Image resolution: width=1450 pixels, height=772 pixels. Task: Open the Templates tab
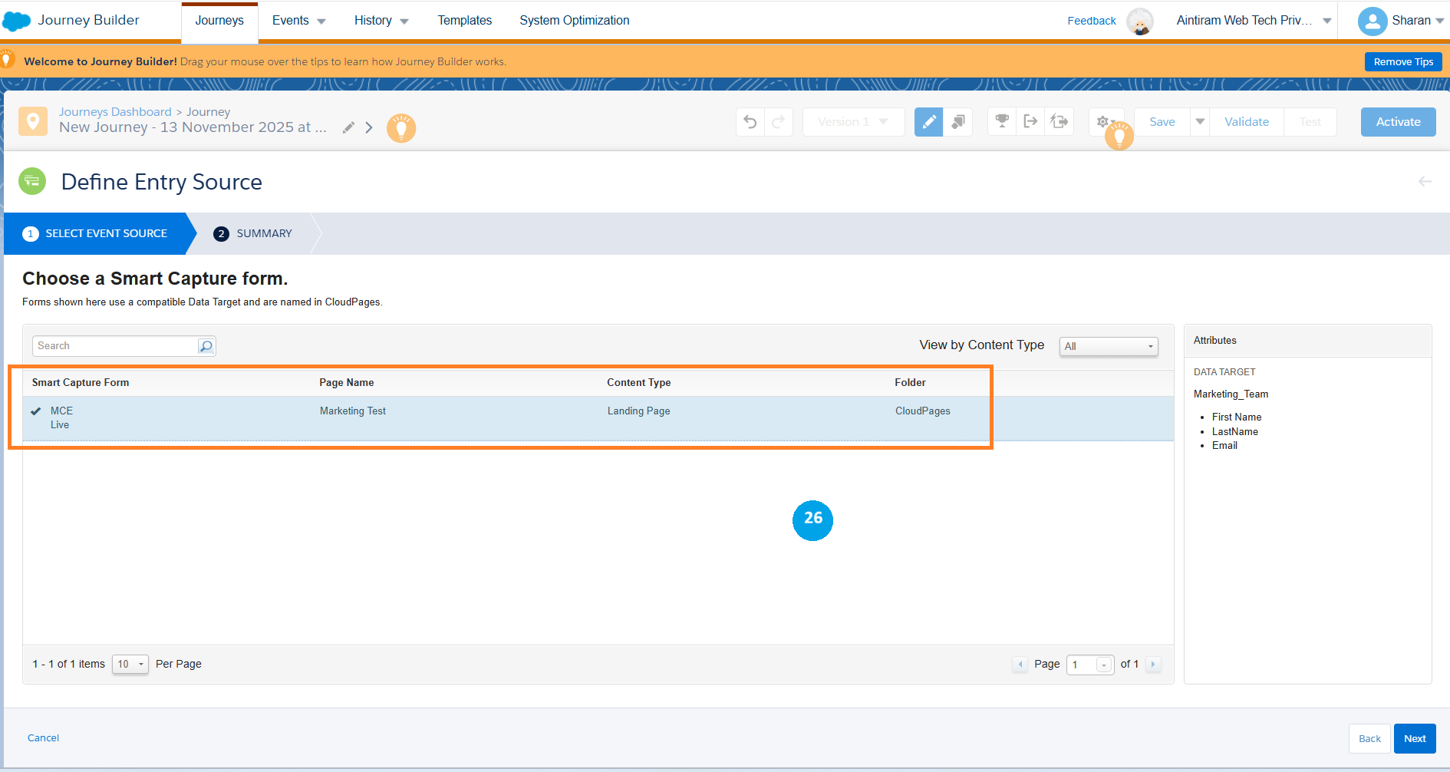coord(464,21)
